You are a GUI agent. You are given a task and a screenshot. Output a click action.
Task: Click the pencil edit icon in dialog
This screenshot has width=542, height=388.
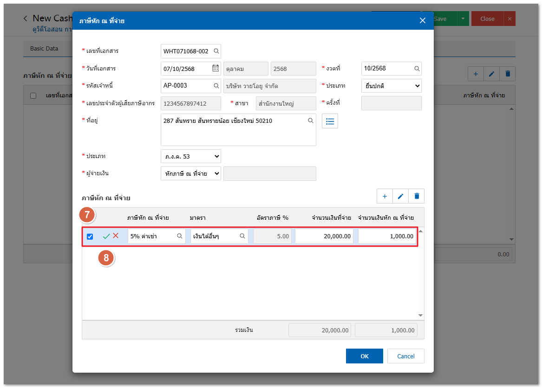[x=400, y=197]
